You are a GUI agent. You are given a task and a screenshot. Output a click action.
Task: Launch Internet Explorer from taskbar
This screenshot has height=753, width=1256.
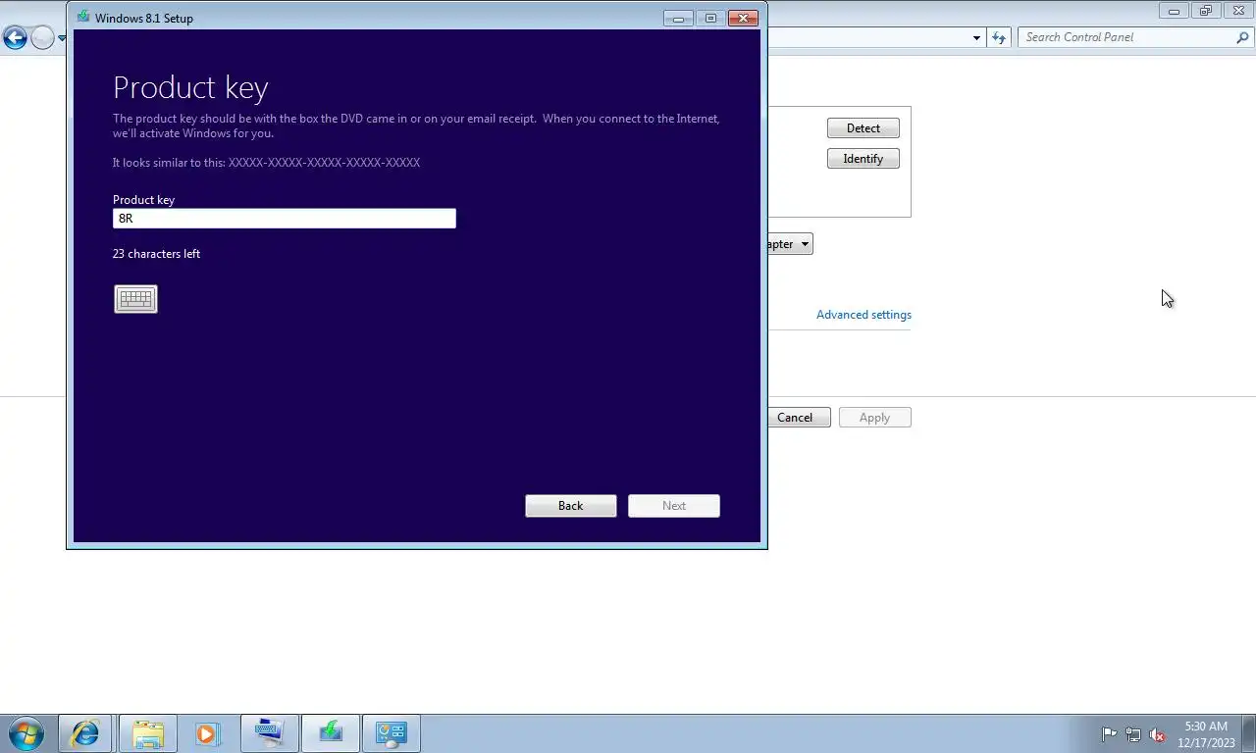(85, 733)
